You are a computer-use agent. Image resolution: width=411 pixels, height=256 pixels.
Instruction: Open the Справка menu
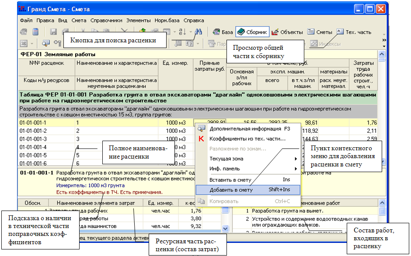click(194, 21)
